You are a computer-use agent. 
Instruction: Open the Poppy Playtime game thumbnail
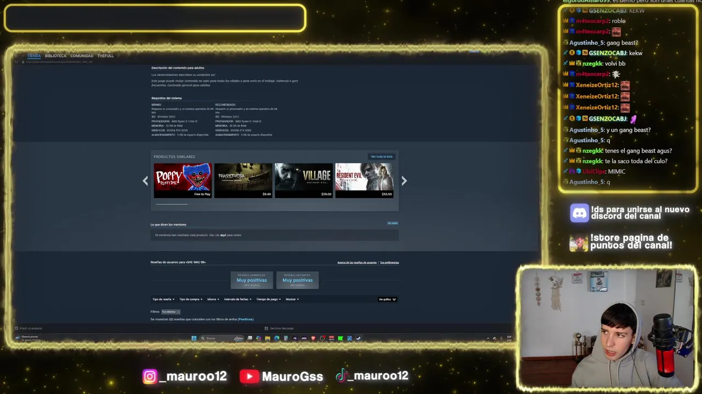tap(183, 180)
